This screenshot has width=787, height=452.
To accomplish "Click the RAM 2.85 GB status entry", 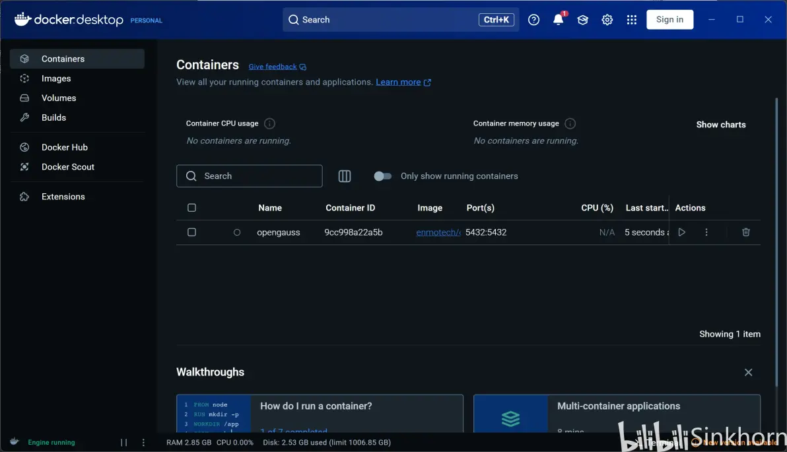I will coord(189,443).
